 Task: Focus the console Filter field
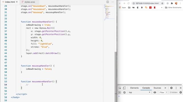pos(162,92)
